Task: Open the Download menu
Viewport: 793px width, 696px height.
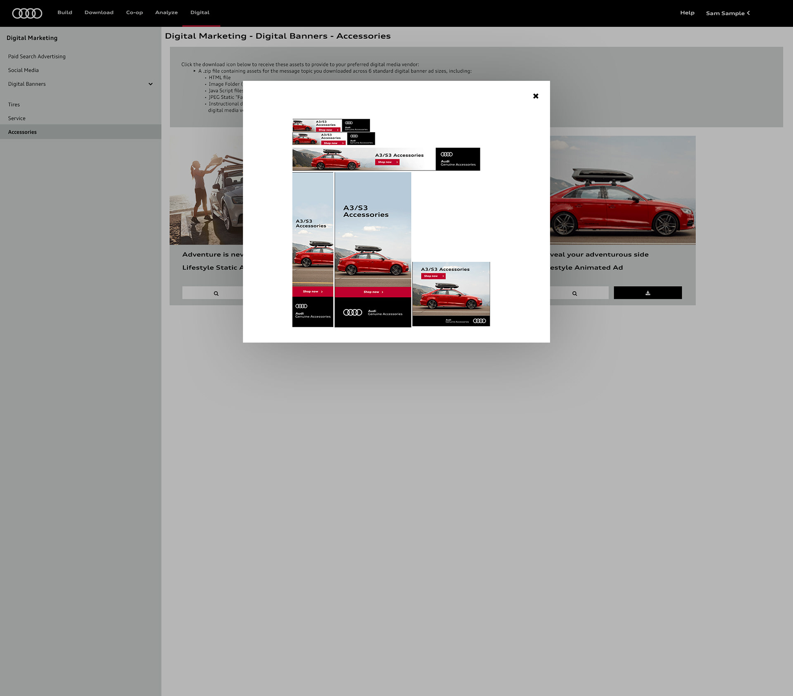Action: (99, 12)
